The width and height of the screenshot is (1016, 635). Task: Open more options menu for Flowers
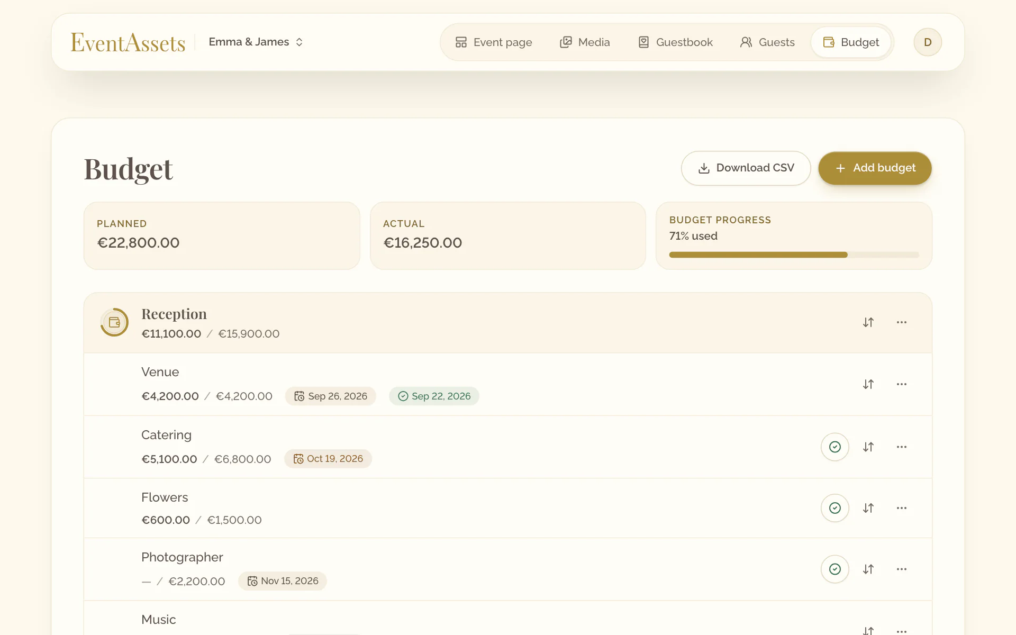(902, 508)
